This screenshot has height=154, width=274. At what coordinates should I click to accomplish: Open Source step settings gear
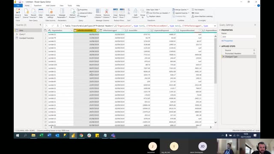tap(254, 50)
